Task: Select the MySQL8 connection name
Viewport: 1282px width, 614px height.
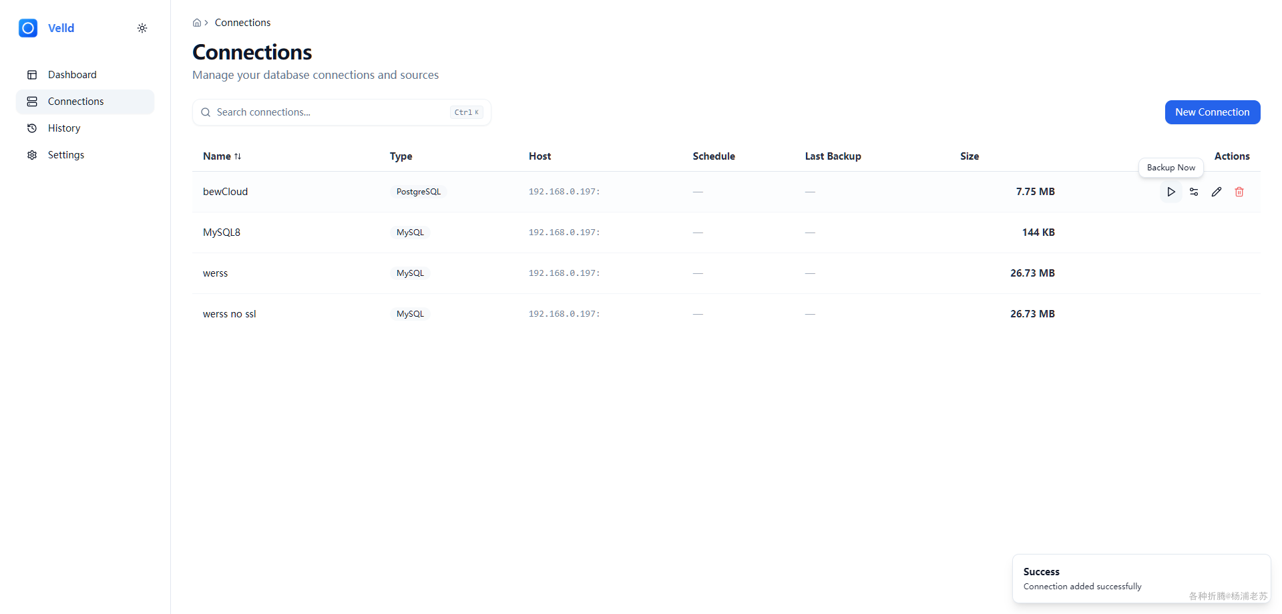Action: 222,233
